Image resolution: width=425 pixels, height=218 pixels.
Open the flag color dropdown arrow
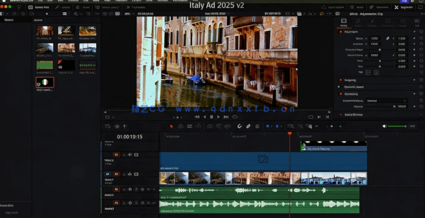click(x=272, y=126)
